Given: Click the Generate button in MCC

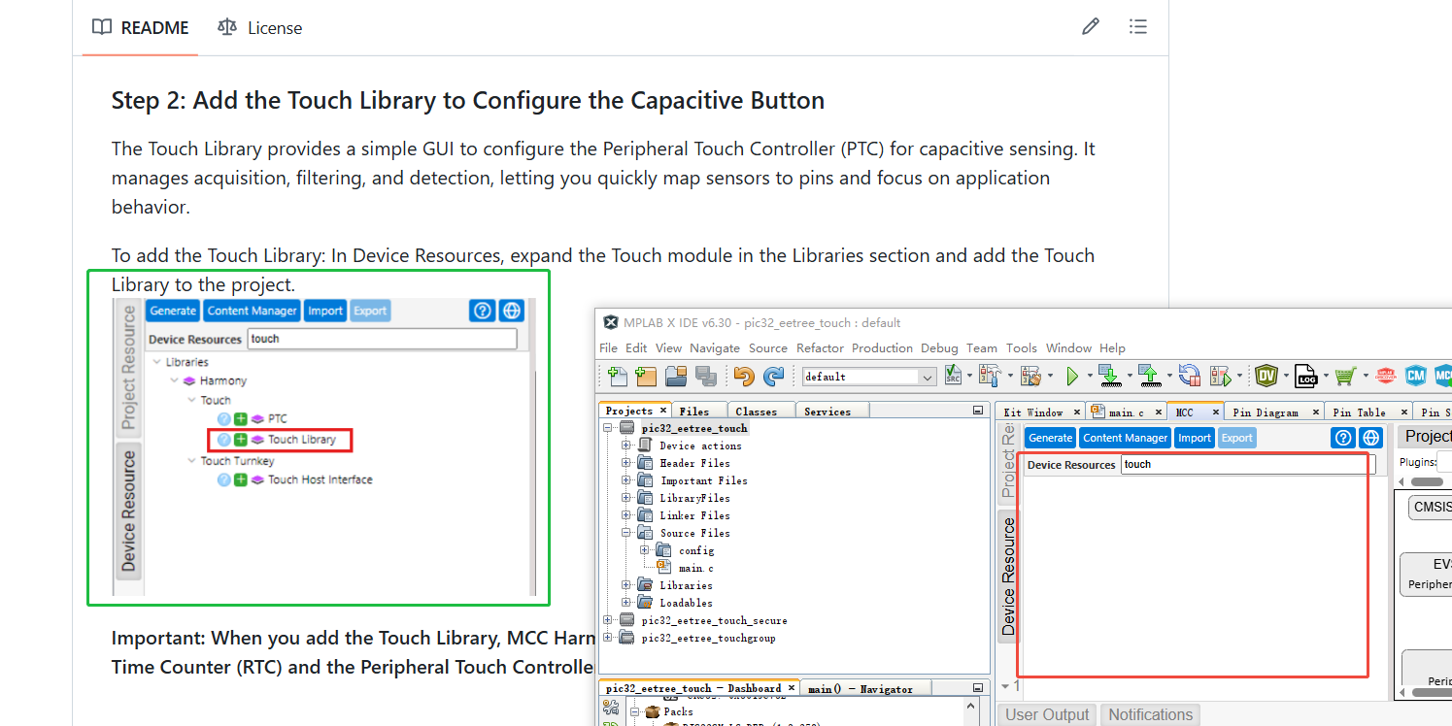Looking at the screenshot, I should 1050,438.
